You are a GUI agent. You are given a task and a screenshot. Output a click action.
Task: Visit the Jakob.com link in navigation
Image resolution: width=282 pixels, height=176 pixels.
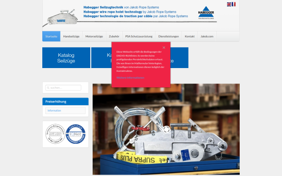pyautogui.click(x=207, y=36)
